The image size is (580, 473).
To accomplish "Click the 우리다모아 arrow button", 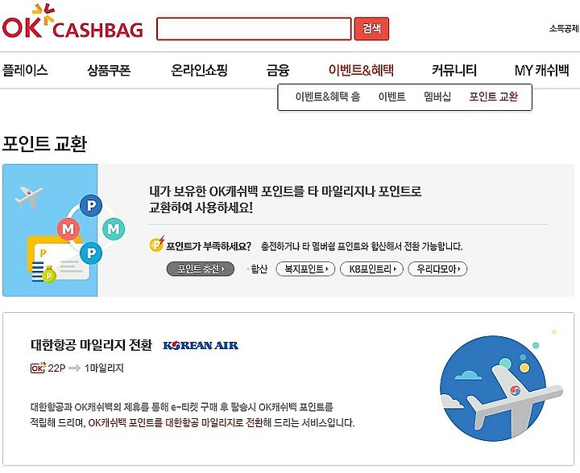I will click(437, 269).
